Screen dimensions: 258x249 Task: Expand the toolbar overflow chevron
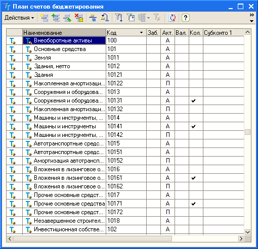tap(252, 15)
